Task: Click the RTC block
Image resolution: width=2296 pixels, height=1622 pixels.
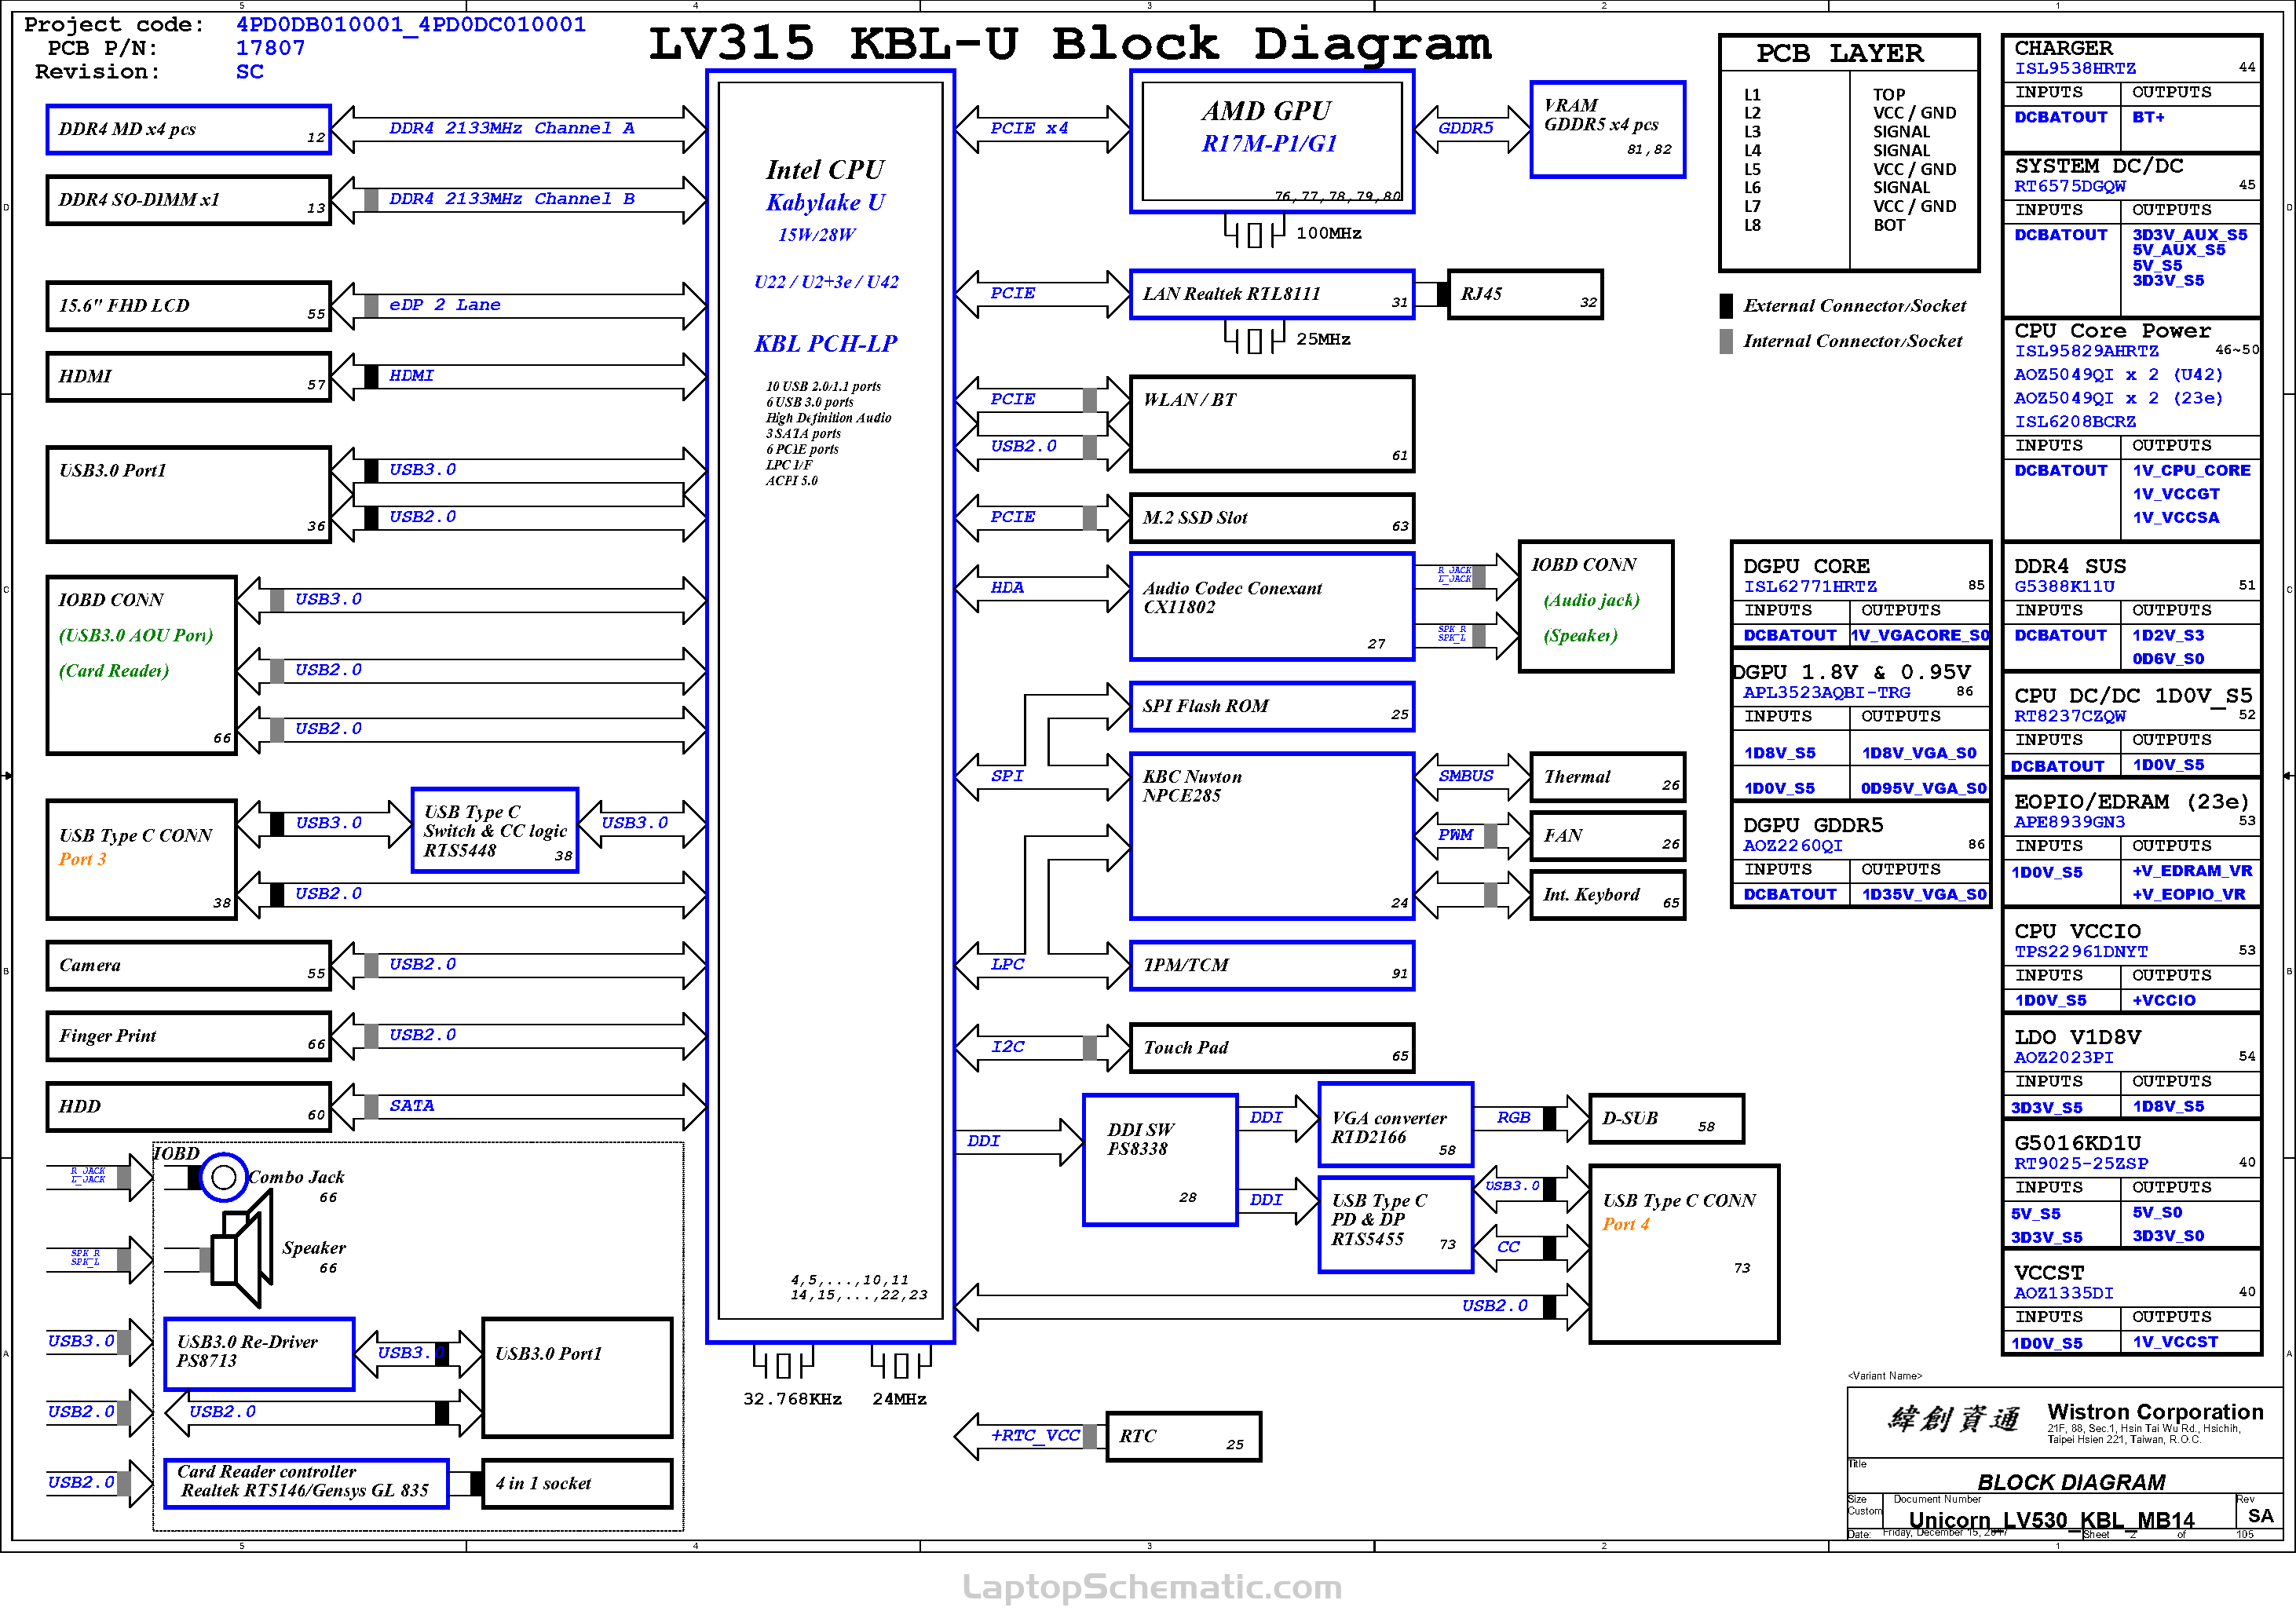Action: click(x=1183, y=1437)
